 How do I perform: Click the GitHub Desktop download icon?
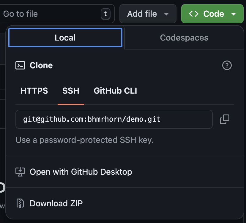point(20,172)
